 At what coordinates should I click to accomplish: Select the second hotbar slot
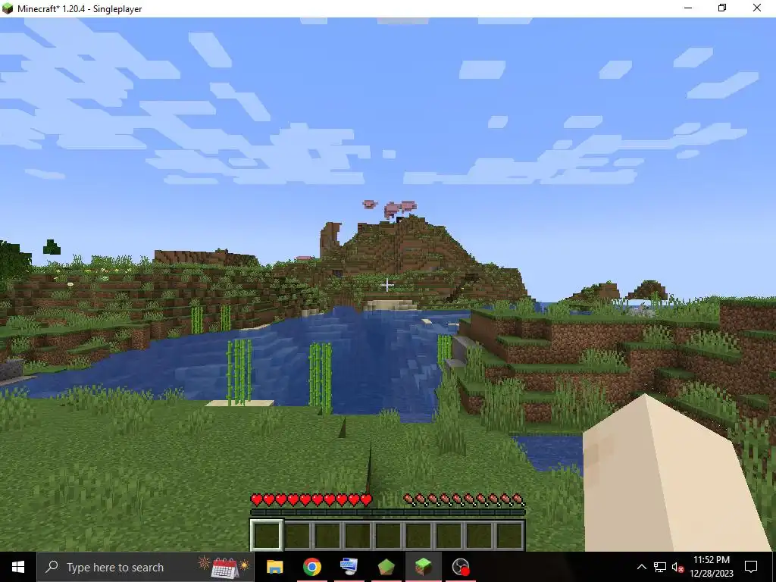coord(297,535)
